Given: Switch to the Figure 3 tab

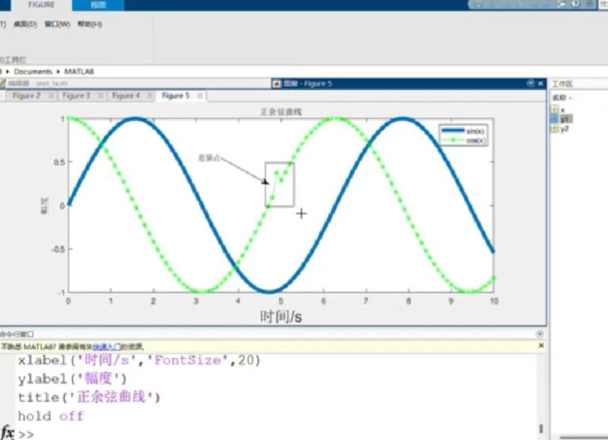Looking at the screenshot, I should pyautogui.click(x=75, y=96).
